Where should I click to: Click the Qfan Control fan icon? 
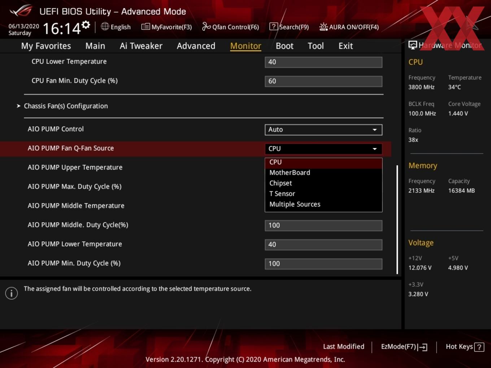coord(206,26)
